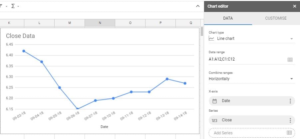Image resolution: width=300 pixels, height=139 pixels.
Task: Open the Functions sigma icon
Action: point(13,6)
